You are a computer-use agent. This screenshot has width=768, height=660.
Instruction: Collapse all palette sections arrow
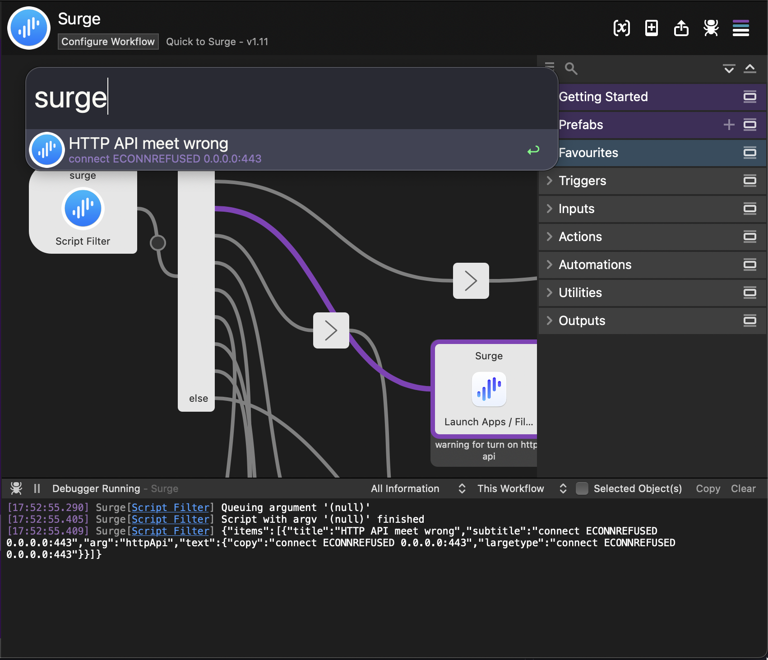pos(750,69)
